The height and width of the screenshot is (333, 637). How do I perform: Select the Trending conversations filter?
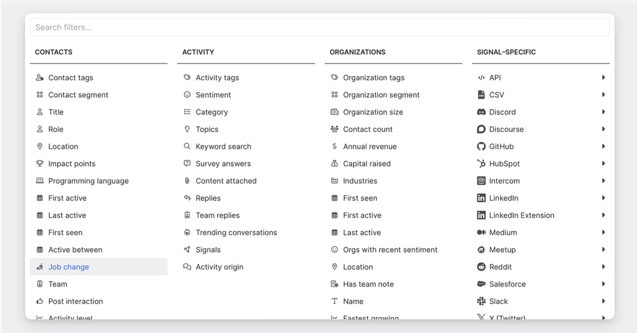236,233
